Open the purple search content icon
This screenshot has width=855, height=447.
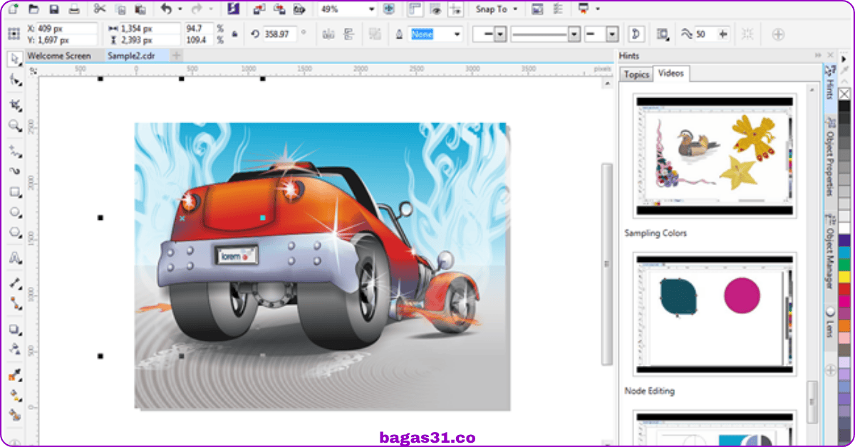(x=232, y=9)
